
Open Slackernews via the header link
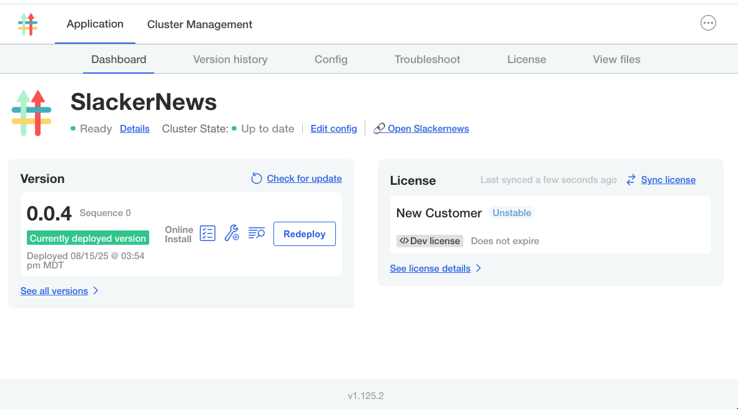[x=428, y=128]
